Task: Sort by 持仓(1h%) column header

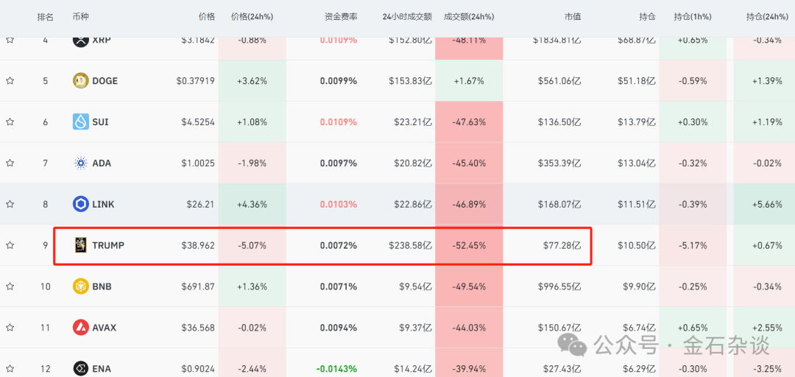Action: (x=693, y=17)
